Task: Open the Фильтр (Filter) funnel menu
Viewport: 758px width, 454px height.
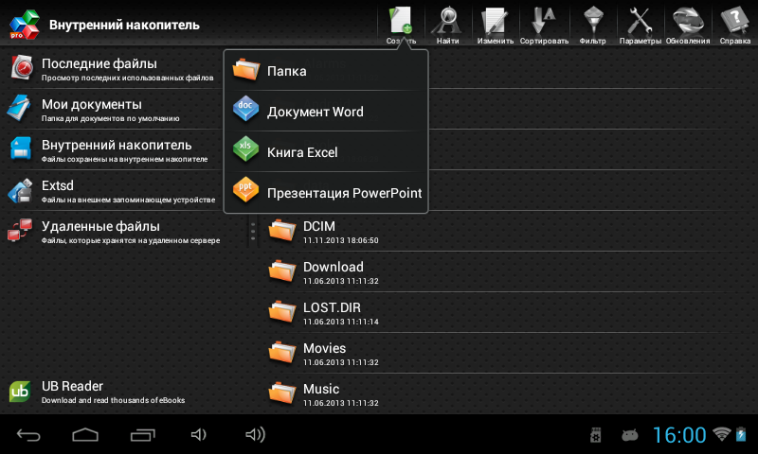Action: pos(592,24)
